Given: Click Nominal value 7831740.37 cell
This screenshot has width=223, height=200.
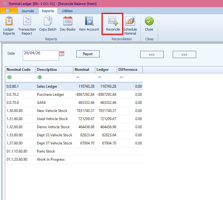Looking at the screenshot, I should [84, 111].
